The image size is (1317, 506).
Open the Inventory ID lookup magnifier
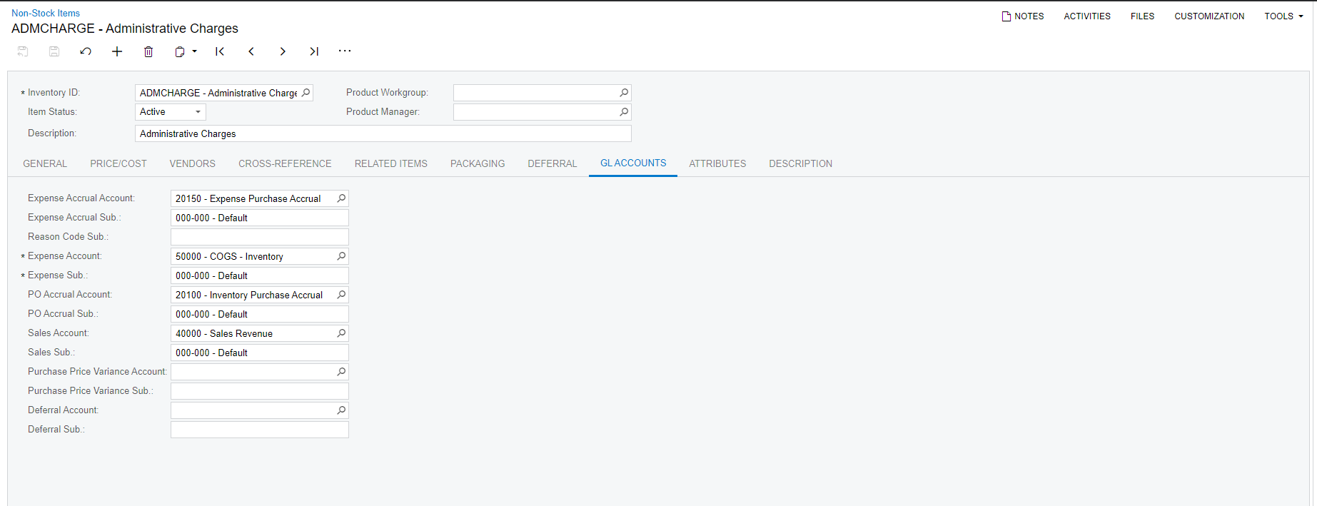(x=306, y=93)
